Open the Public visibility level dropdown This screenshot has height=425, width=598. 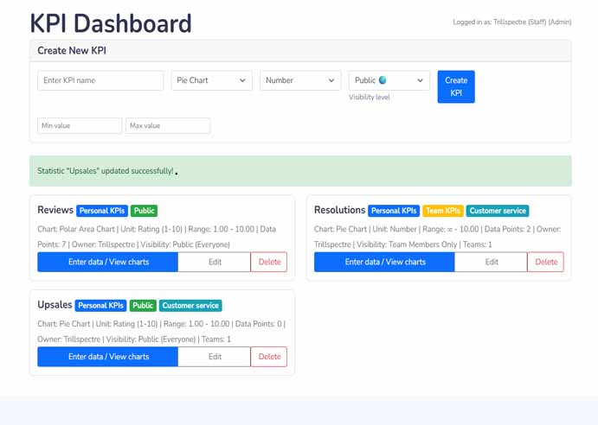389,80
